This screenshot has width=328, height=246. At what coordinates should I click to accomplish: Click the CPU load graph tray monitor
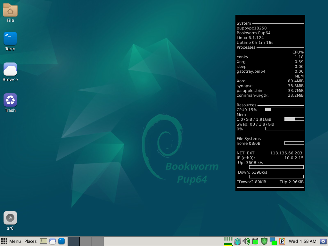pyautogui.click(x=228, y=241)
